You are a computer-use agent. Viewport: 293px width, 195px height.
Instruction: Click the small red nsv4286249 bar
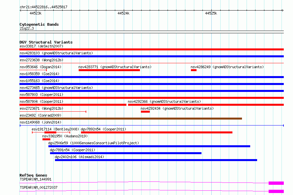click(194, 70)
